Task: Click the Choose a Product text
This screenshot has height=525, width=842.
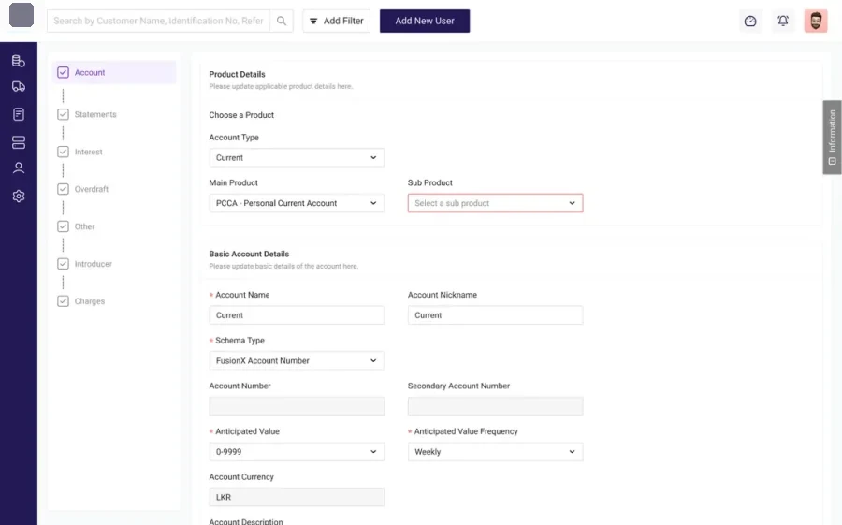Action: coord(241,115)
